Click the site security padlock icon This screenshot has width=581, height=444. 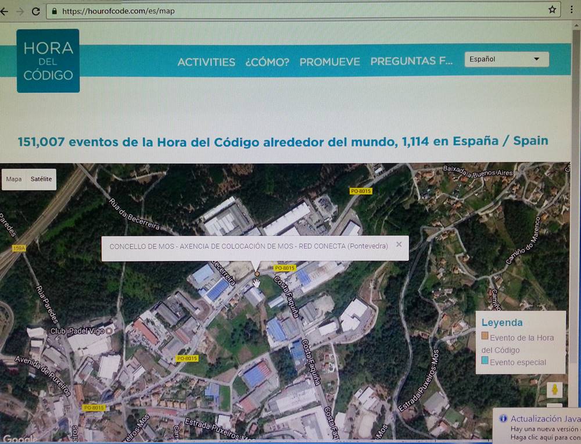55,11
